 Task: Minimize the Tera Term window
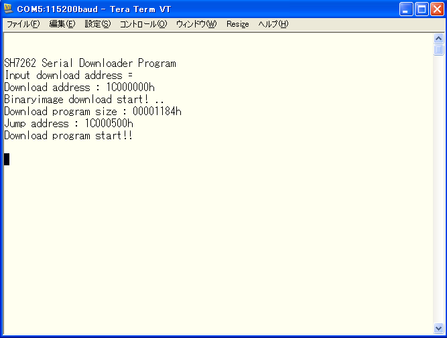(x=406, y=9)
